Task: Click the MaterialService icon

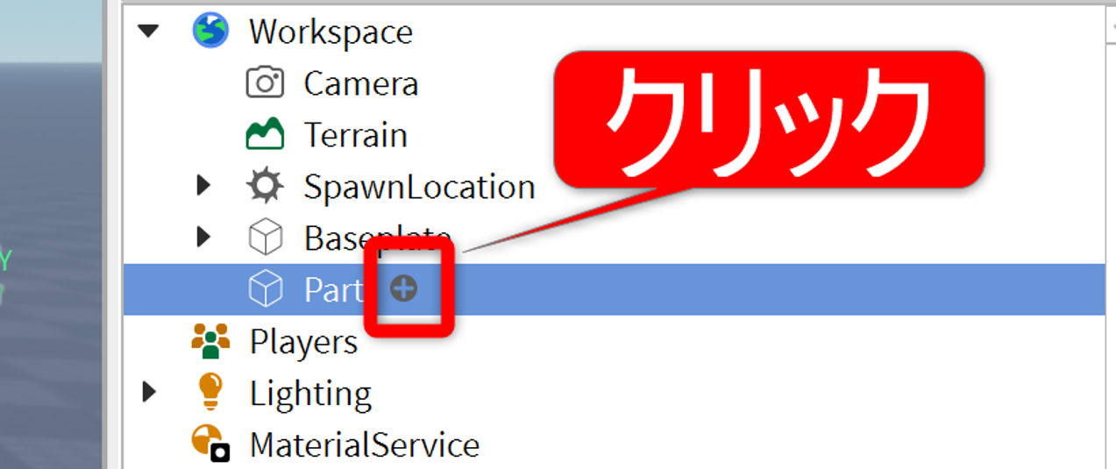Action: click(x=210, y=444)
